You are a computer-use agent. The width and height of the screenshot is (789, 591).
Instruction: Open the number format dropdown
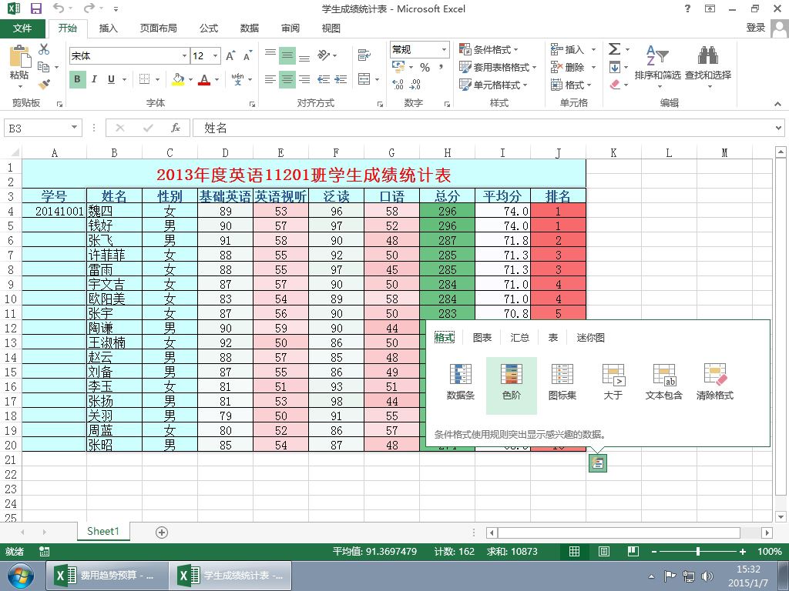444,49
